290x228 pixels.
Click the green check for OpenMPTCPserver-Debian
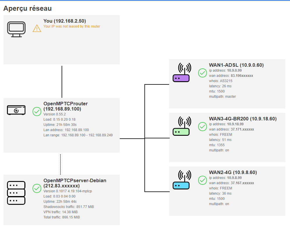(37, 189)
